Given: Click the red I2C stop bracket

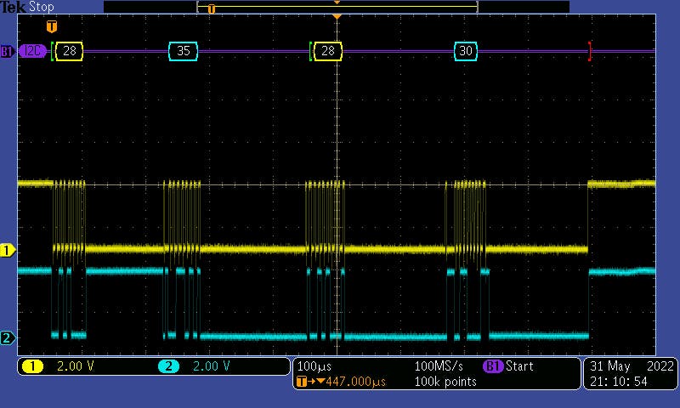Looking at the screenshot, I should (590, 51).
